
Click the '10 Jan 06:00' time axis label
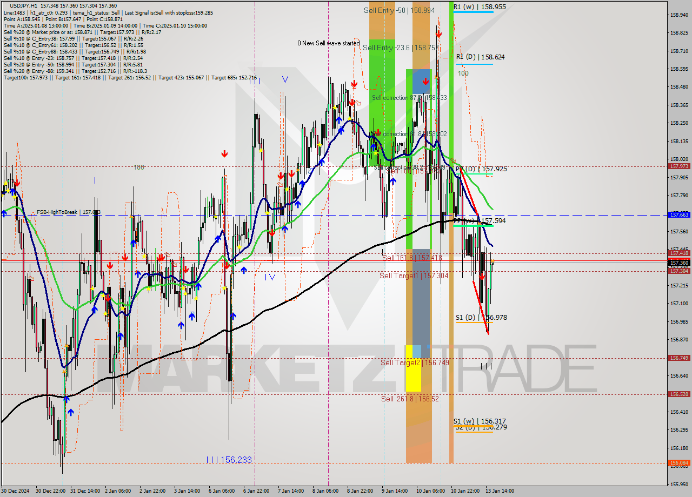pyautogui.click(x=430, y=491)
